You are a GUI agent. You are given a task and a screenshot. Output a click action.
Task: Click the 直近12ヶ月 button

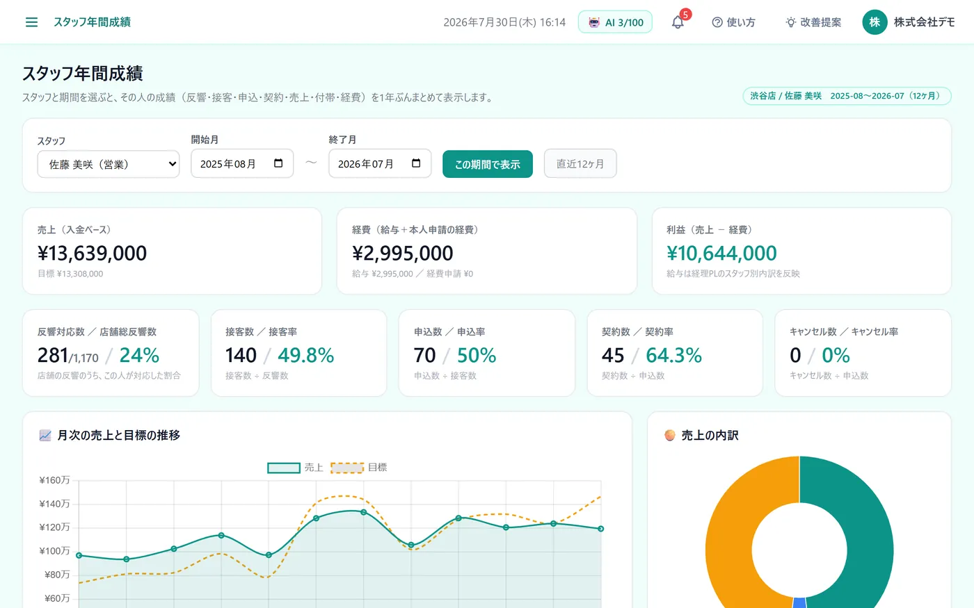coord(580,163)
